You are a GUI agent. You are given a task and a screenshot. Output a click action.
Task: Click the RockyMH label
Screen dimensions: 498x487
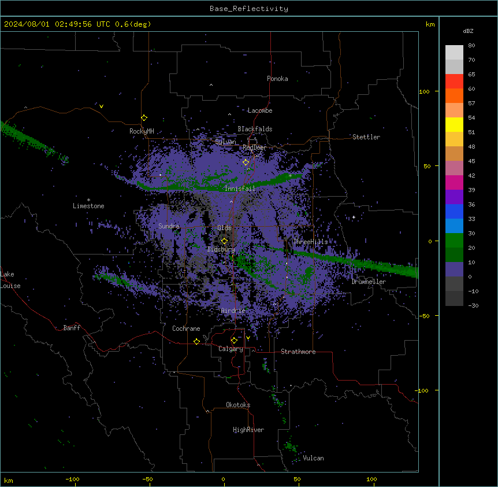[x=142, y=131]
